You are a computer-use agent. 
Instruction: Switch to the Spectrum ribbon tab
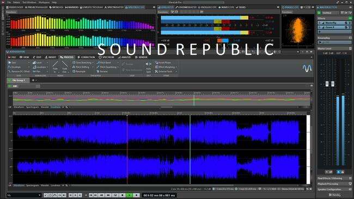(x=106, y=57)
